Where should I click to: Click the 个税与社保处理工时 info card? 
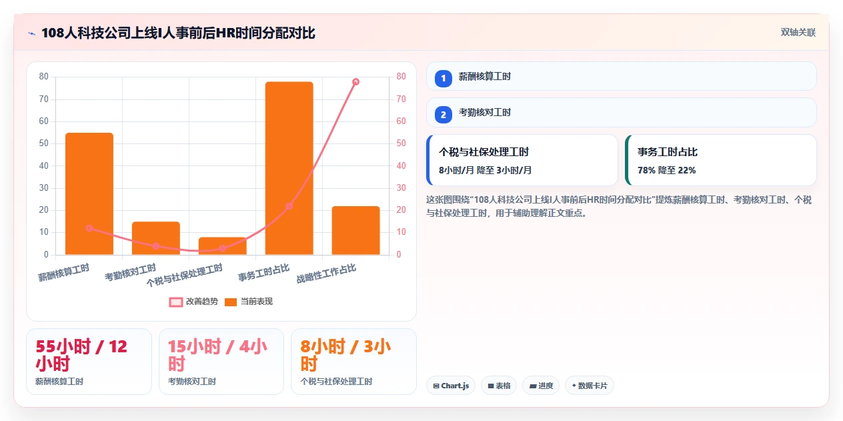522,160
